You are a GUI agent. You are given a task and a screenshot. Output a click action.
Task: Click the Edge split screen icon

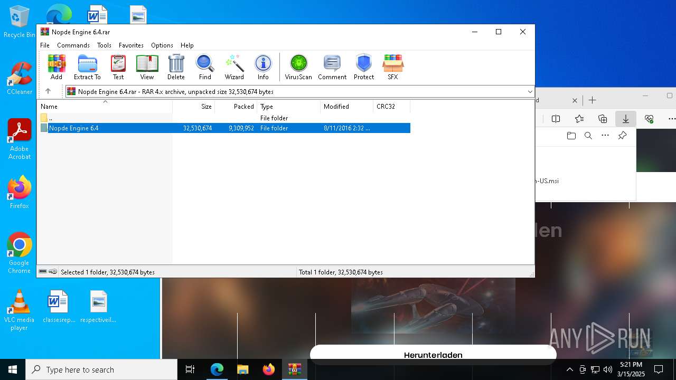coord(556,119)
